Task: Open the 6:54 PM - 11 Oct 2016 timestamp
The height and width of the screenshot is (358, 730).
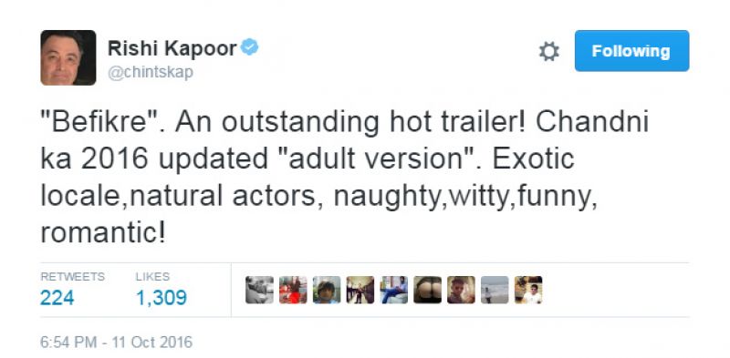Action: tap(116, 343)
